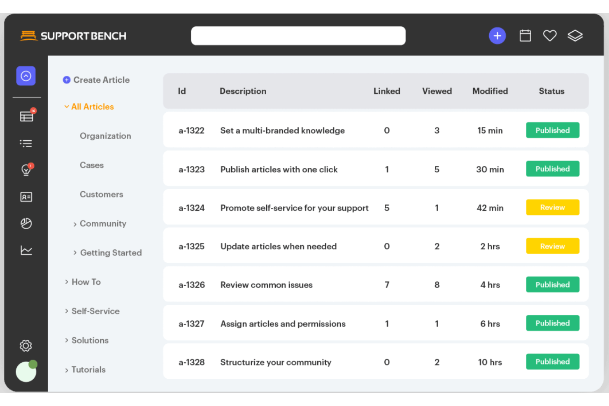Click the article id "a-1325"
Screen dimensions: 609x406
pyautogui.click(x=191, y=246)
